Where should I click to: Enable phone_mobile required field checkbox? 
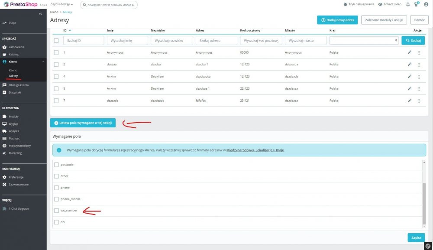pos(57,199)
